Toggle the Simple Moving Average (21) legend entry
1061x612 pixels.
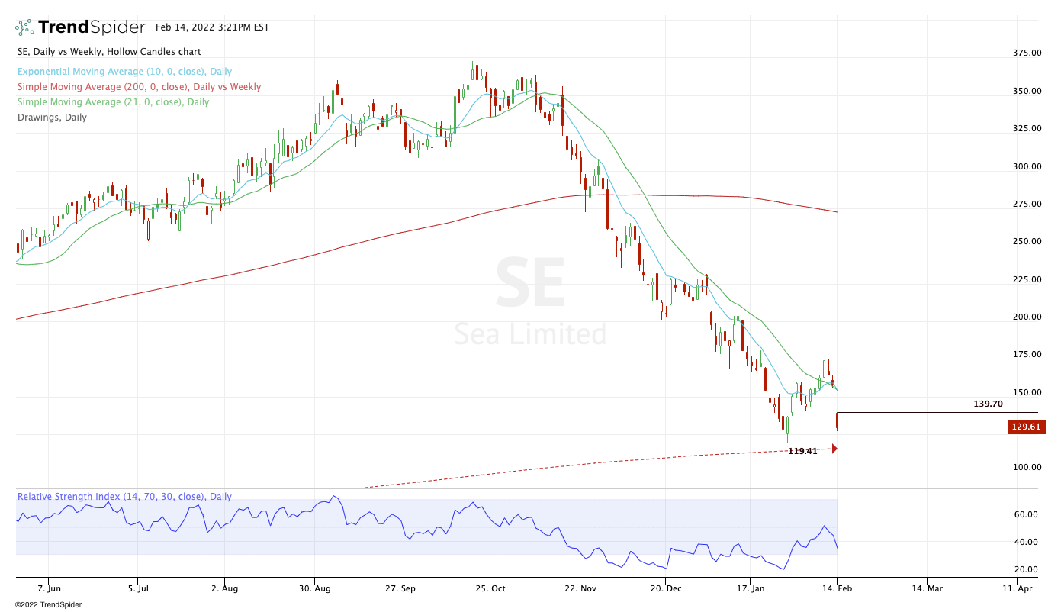click(x=113, y=102)
